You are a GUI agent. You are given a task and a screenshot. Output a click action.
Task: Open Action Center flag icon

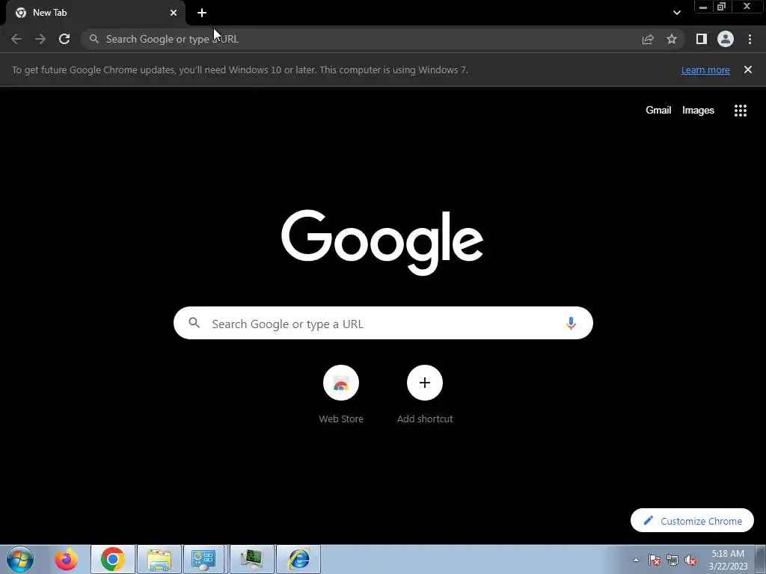click(x=655, y=560)
